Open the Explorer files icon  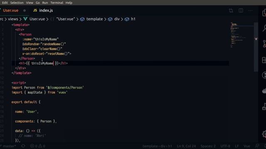click(264, 13)
